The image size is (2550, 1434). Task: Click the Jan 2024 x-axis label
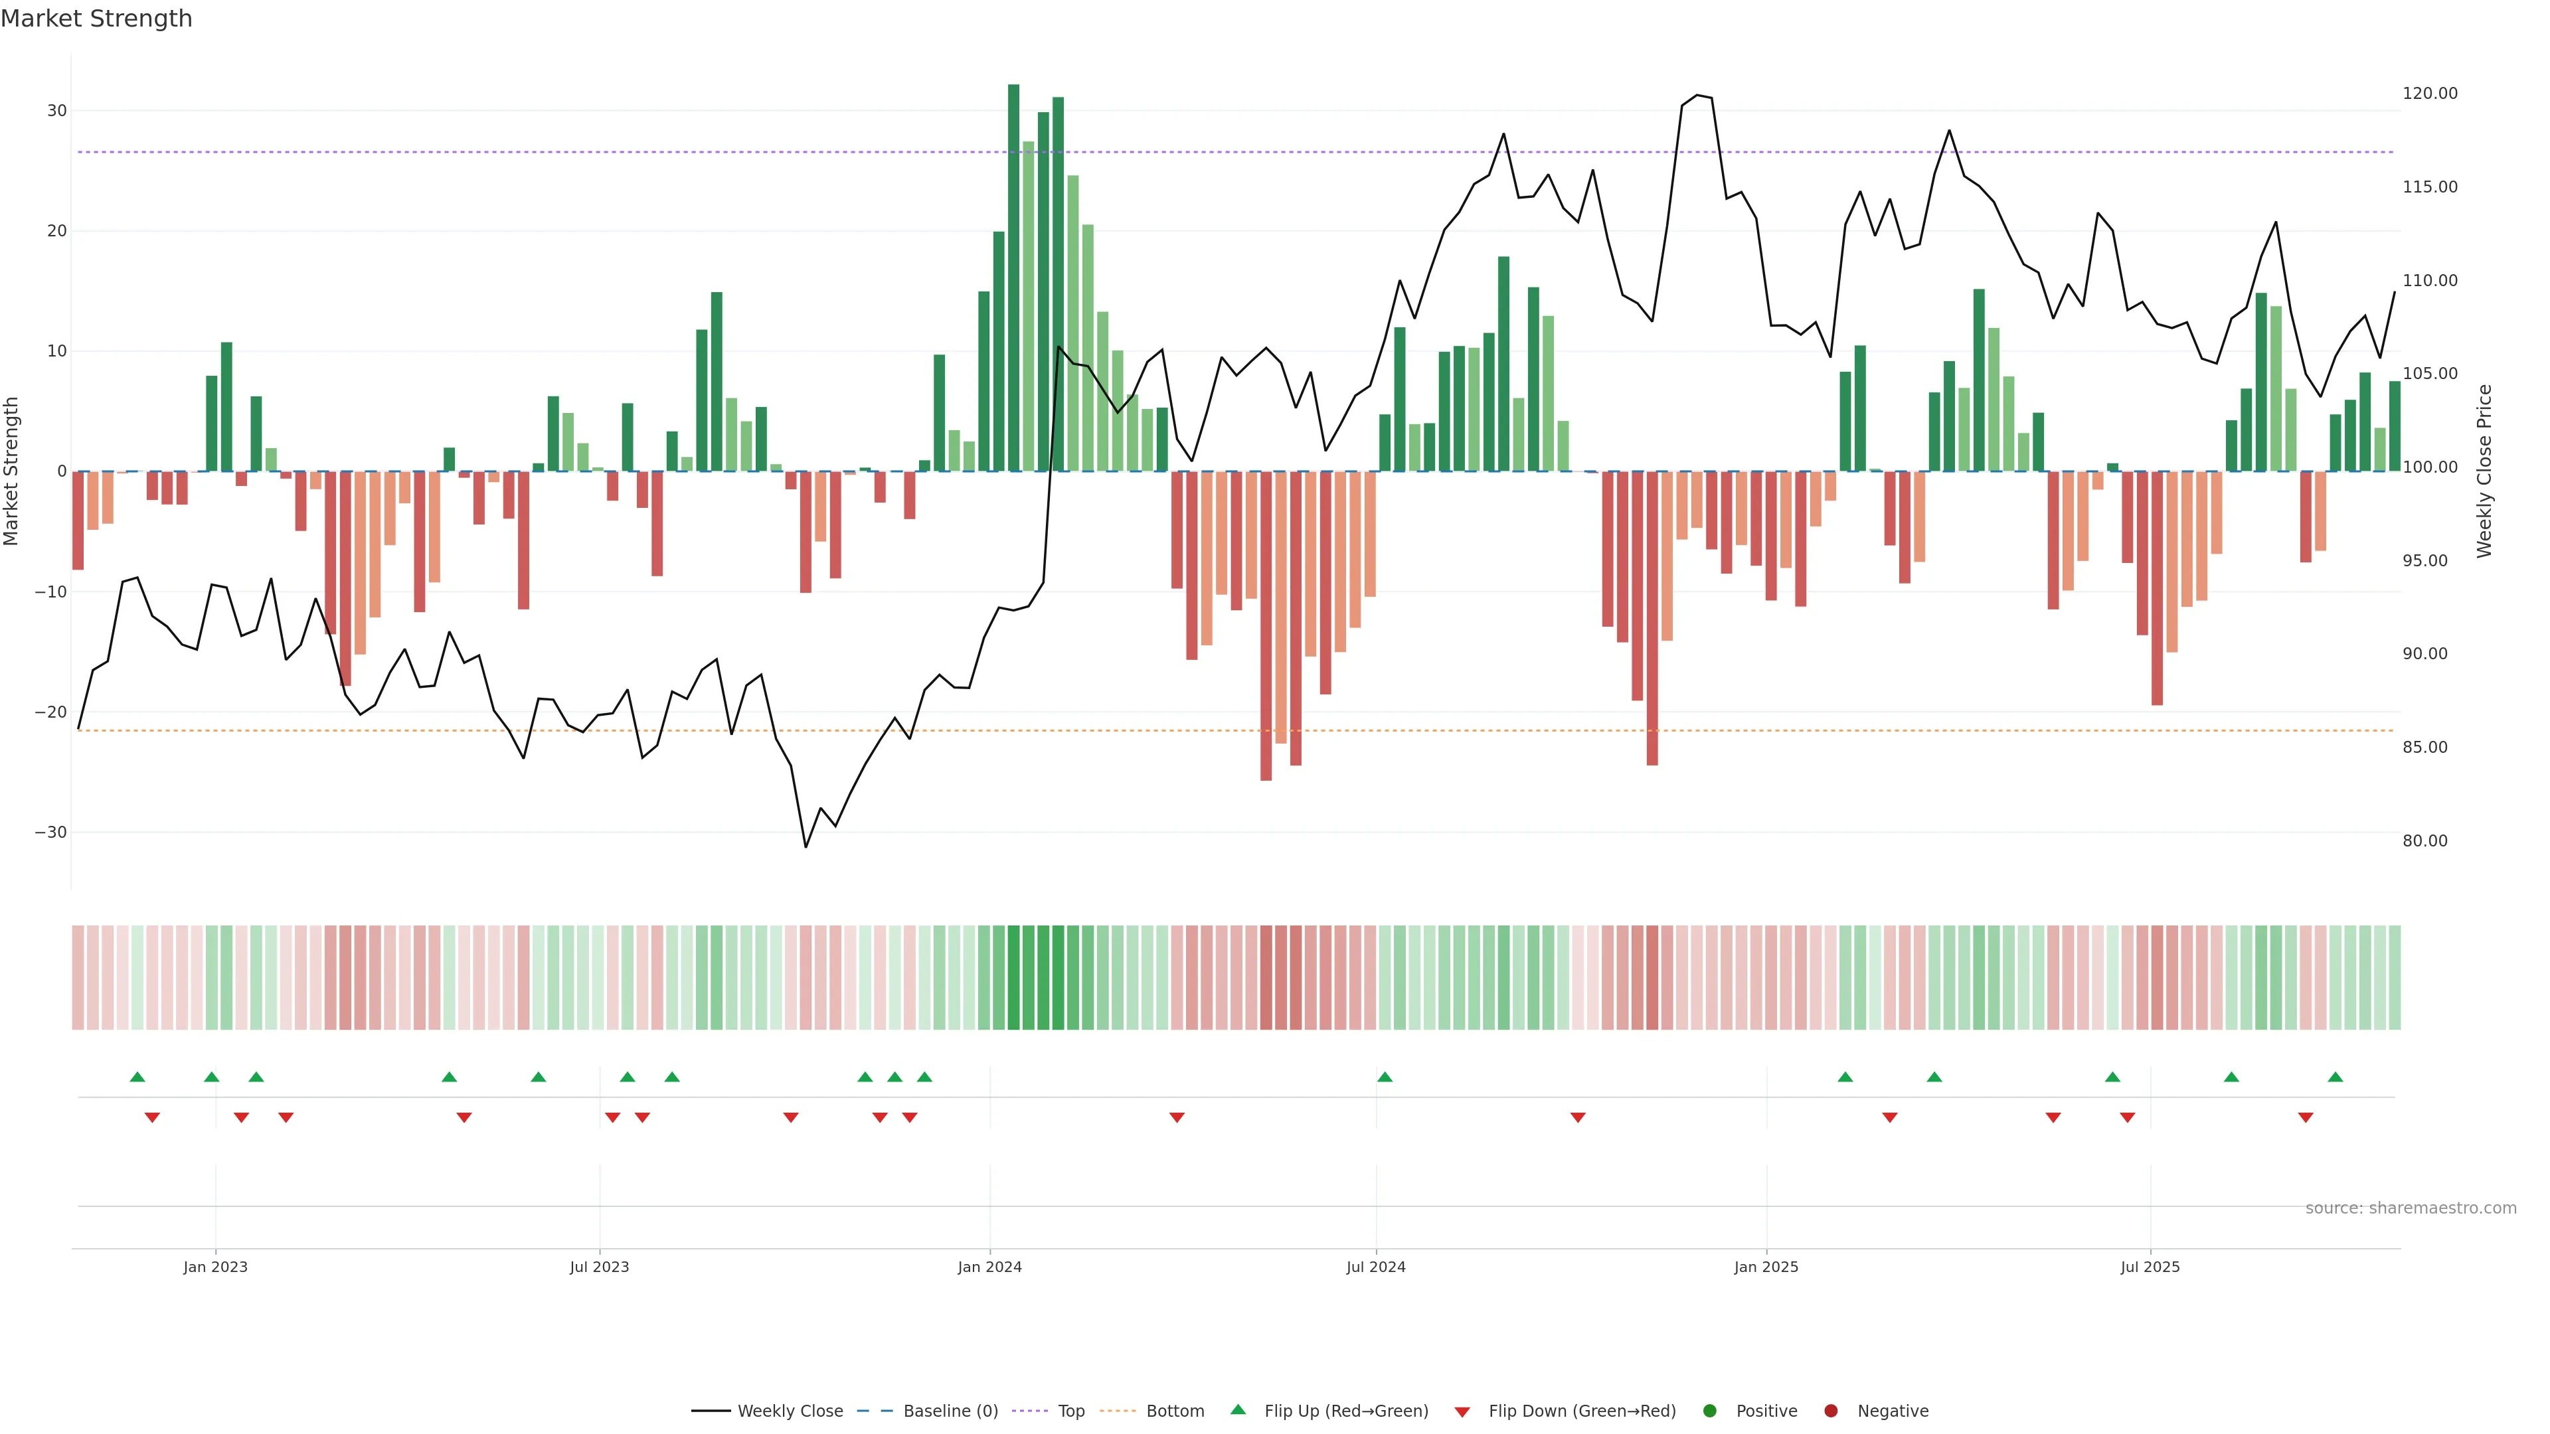990,1267
